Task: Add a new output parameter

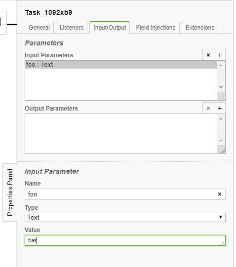Action: (220, 108)
